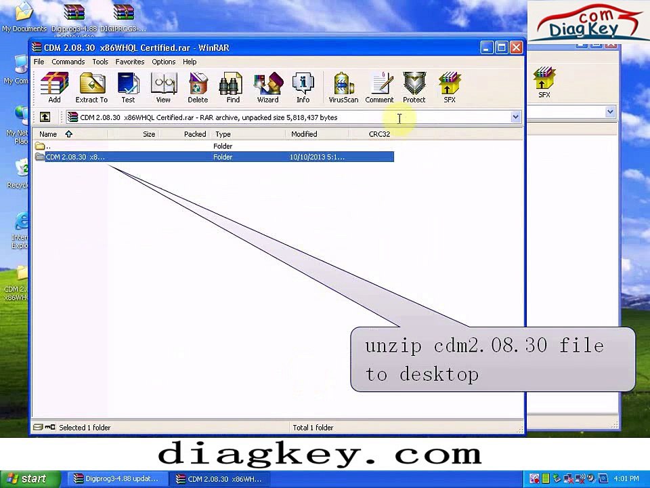The width and height of the screenshot is (650, 488).
Task: Click the Protect archive icon
Action: [414, 87]
